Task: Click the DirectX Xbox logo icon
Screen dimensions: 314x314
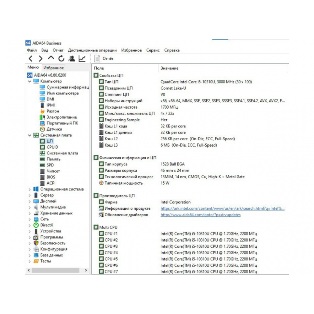Action: point(36,225)
